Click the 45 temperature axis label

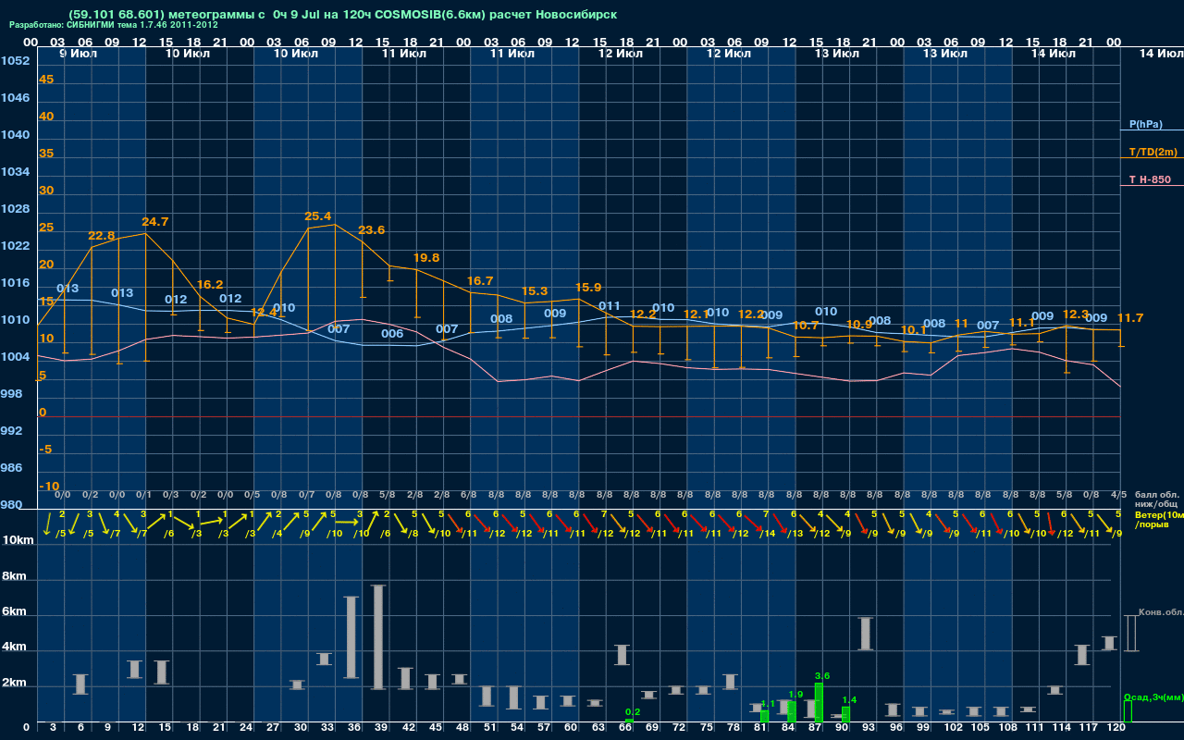point(46,80)
